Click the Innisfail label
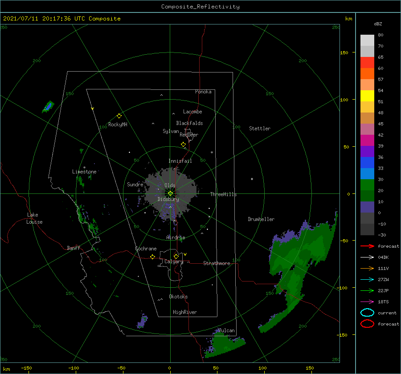Viewport: 401px width, 374px height. [x=180, y=161]
